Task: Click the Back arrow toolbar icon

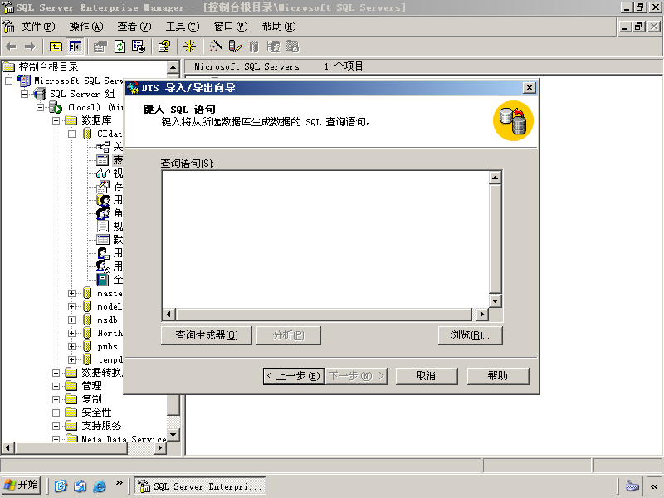Action: [x=11, y=46]
